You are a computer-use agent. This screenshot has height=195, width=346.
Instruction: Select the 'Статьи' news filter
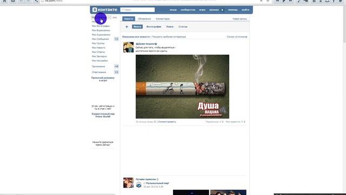click(183, 27)
